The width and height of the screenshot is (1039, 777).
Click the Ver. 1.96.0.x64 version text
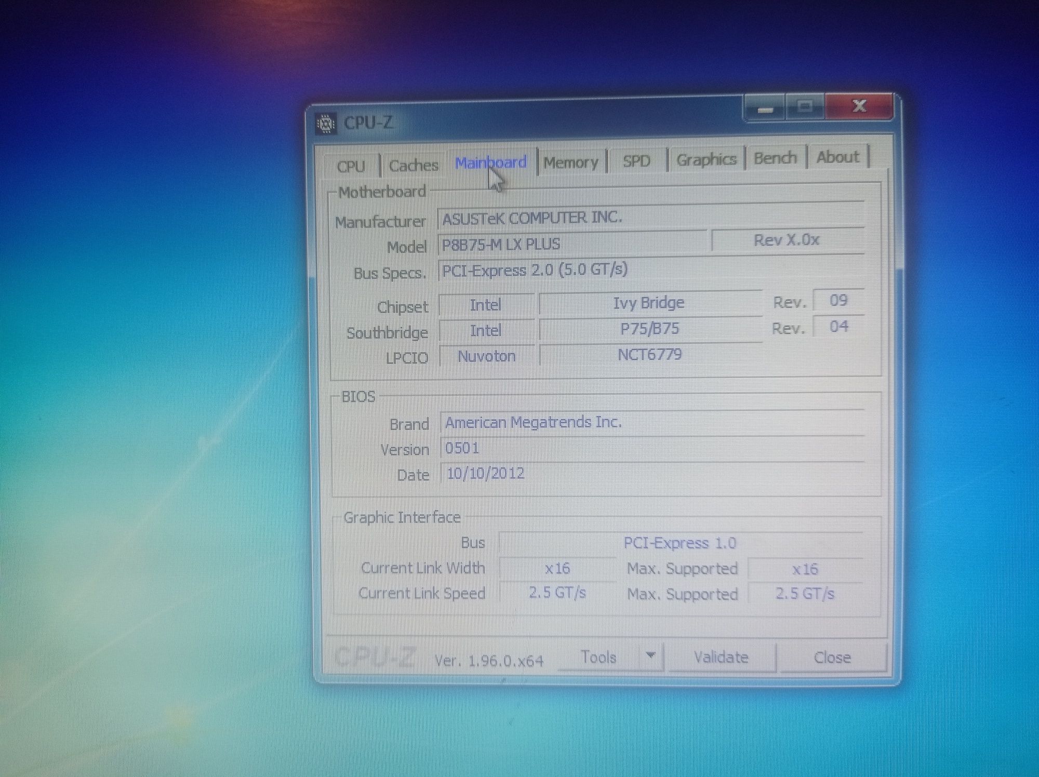pyautogui.click(x=489, y=661)
